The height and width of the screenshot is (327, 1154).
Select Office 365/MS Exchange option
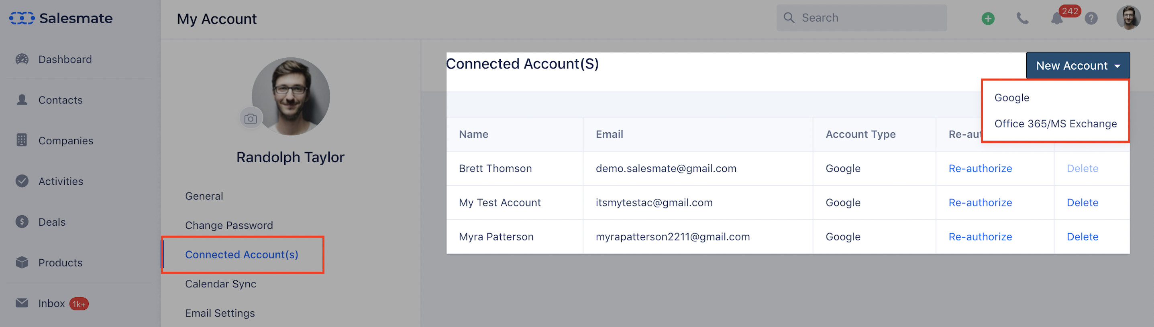[1055, 123]
